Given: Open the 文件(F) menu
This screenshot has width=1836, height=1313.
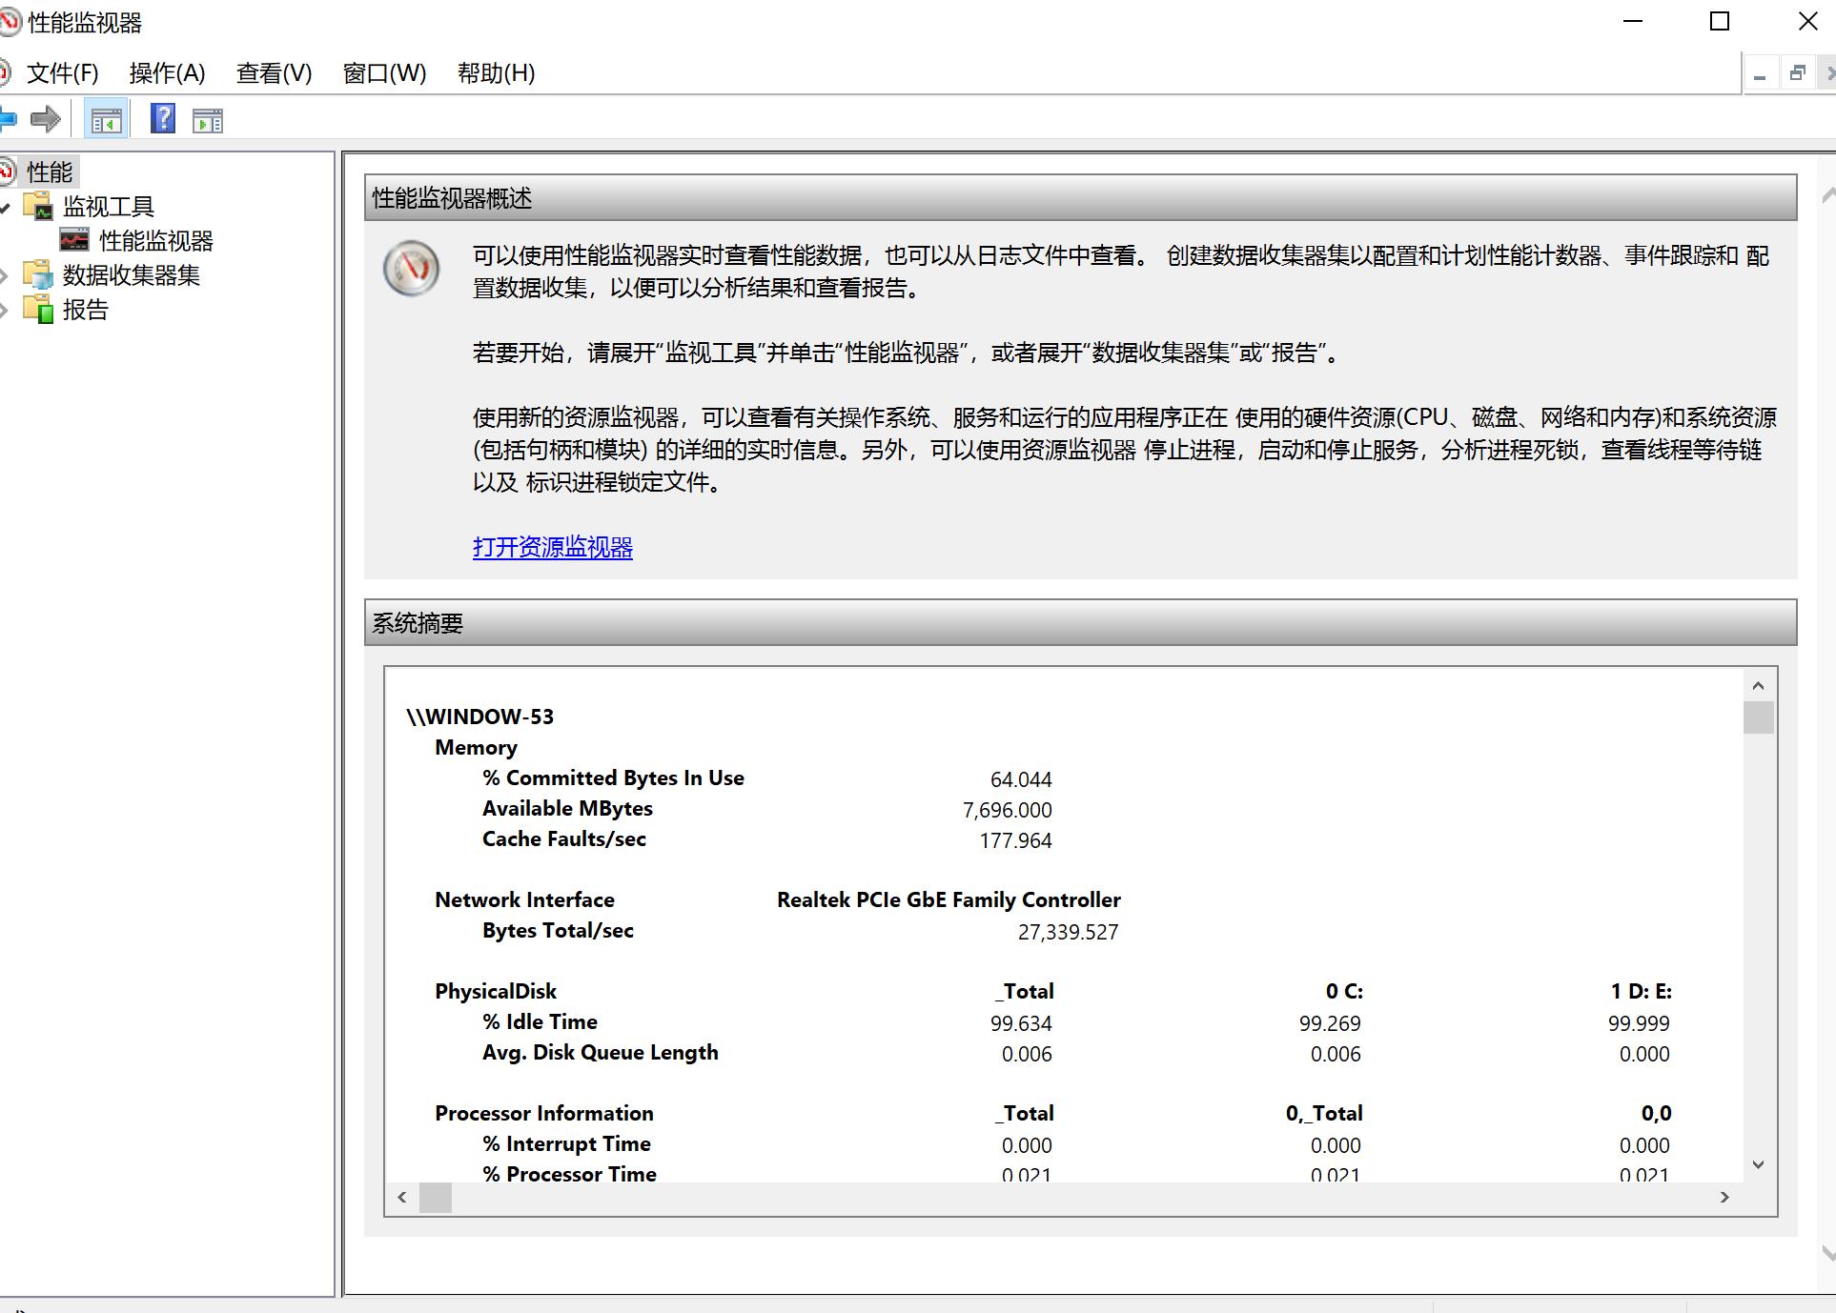Looking at the screenshot, I should [x=62, y=72].
